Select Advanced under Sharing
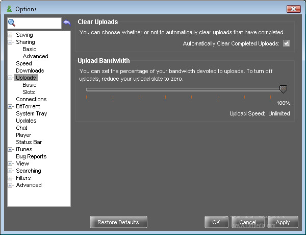This screenshot has height=235, width=306. click(35, 56)
